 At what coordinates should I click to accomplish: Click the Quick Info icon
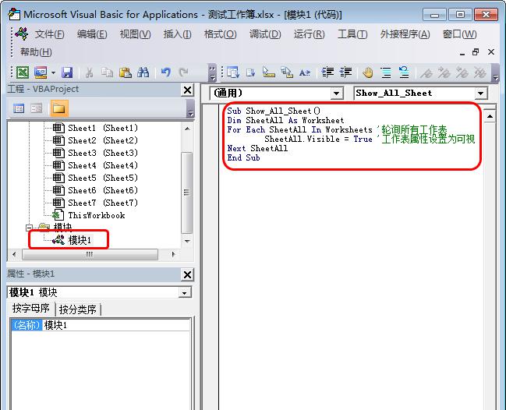click(x=268, y=72)
